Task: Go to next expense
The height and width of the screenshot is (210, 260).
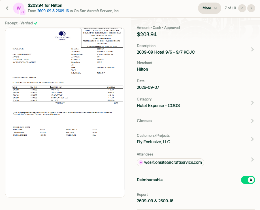Action: coord(251,8)
